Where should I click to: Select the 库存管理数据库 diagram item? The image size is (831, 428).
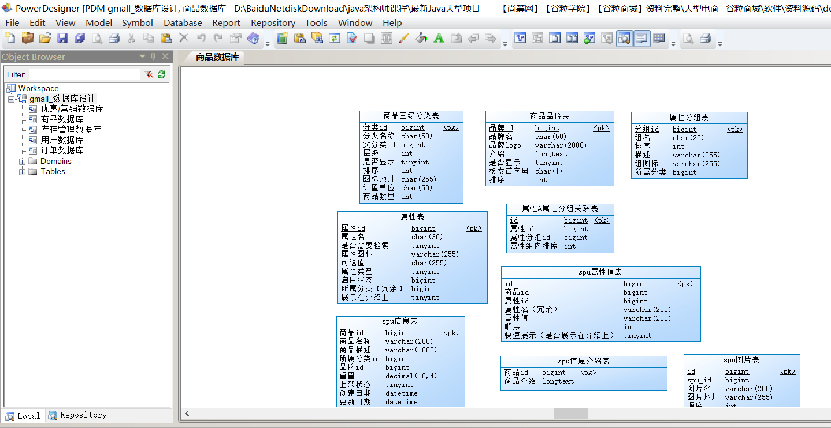(x=71, y=130)
